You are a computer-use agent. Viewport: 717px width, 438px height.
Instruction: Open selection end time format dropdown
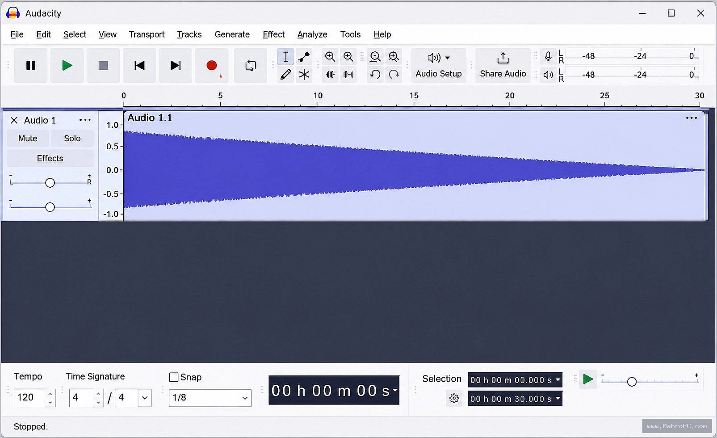pyautogui.click(x=558, y=399)
